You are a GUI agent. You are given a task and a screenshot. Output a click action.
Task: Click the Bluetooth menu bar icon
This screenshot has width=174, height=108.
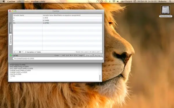[110, 1]
